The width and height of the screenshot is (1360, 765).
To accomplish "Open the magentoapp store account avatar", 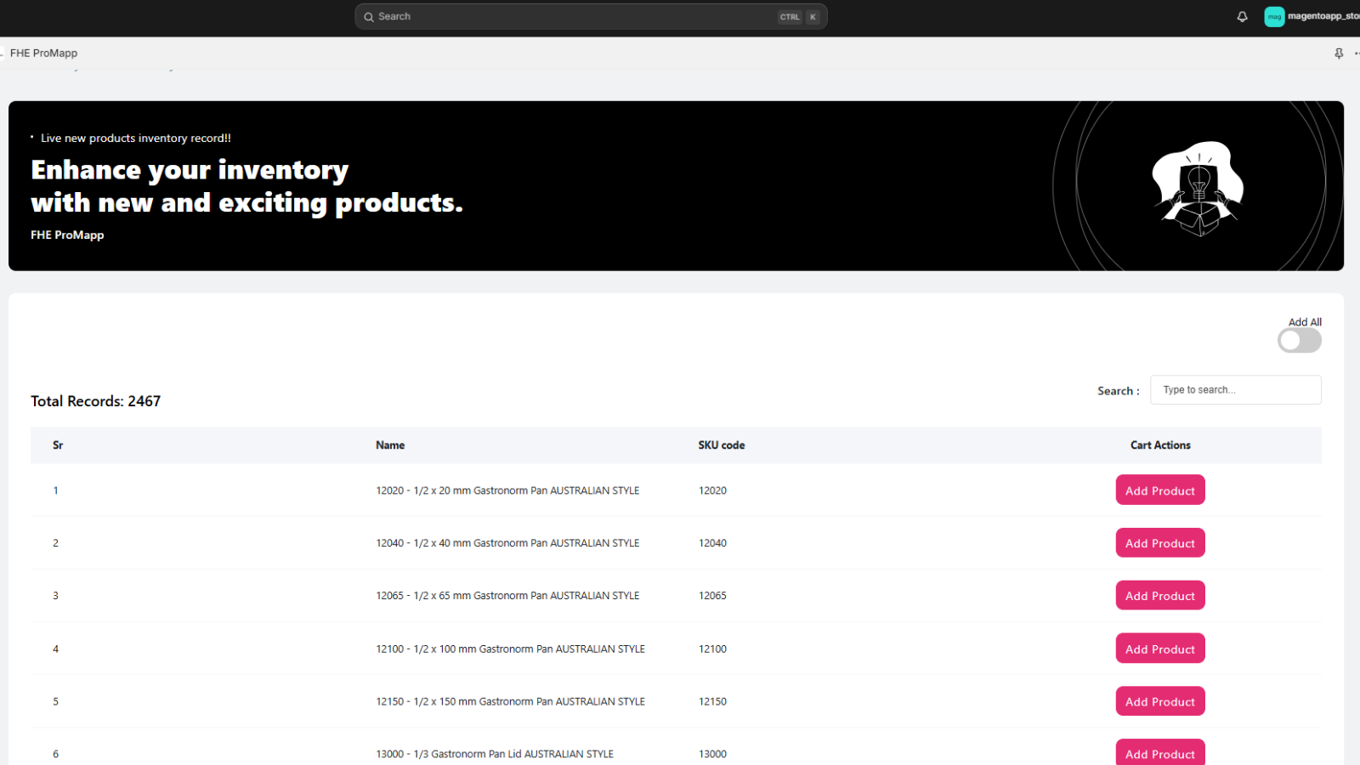I will [x=1274, y=17].
